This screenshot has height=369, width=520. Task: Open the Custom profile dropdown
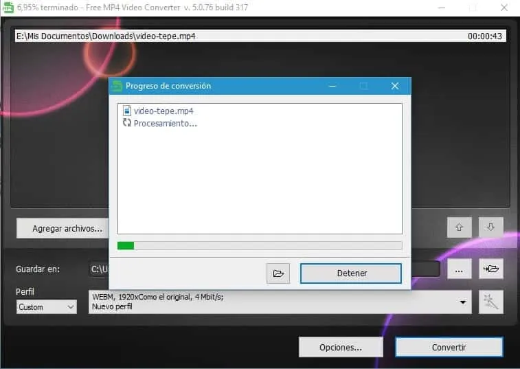pos(47,307)
